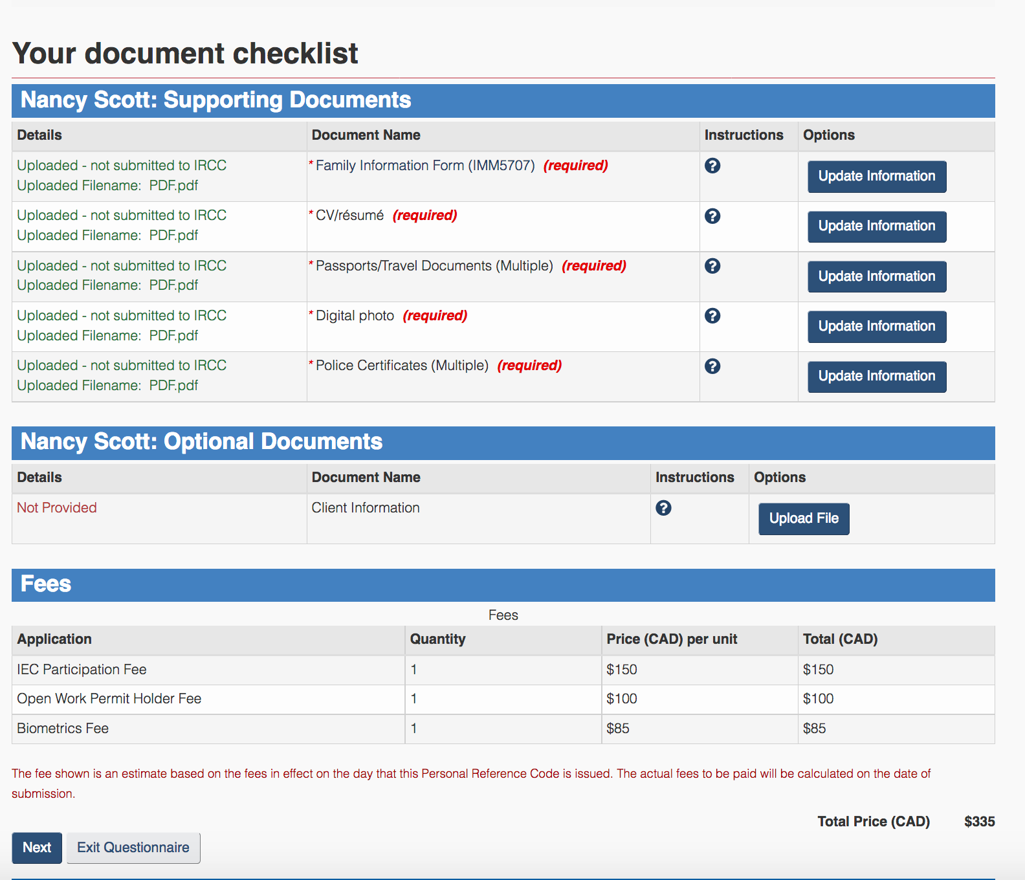Select 'CV/résumé' document name
The height and width of the screenshot is (880, 1025).
tap(349, 215)
